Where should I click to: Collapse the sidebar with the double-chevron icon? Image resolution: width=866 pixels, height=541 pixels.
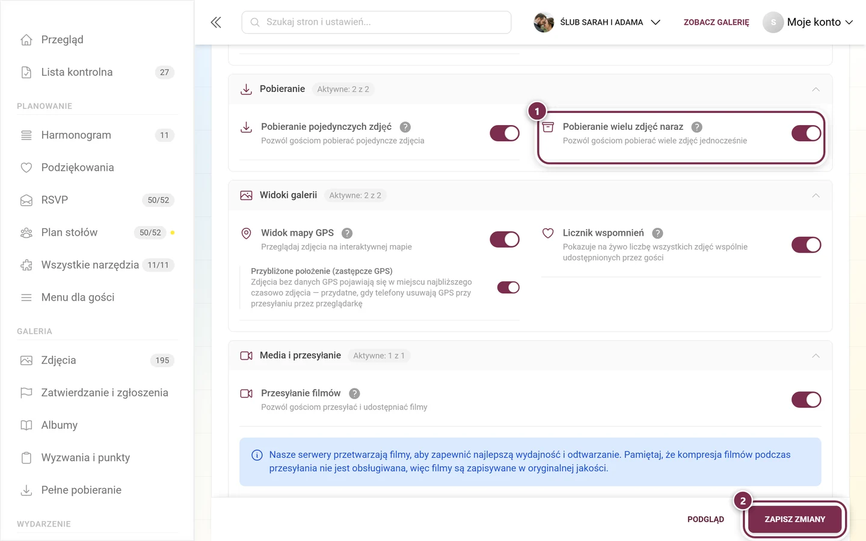click(216, 22)
